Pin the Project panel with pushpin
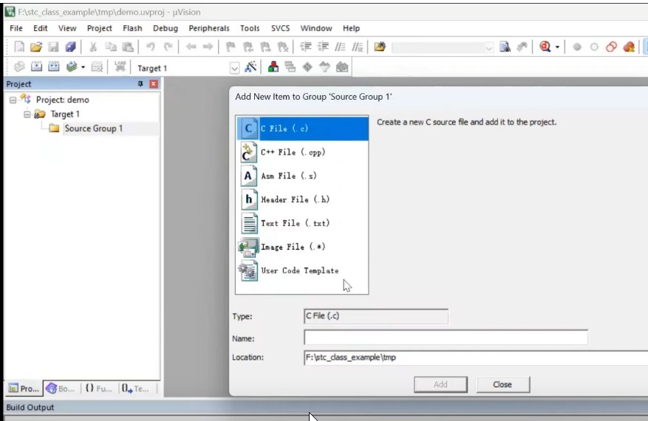 click(x=141, y=84)
